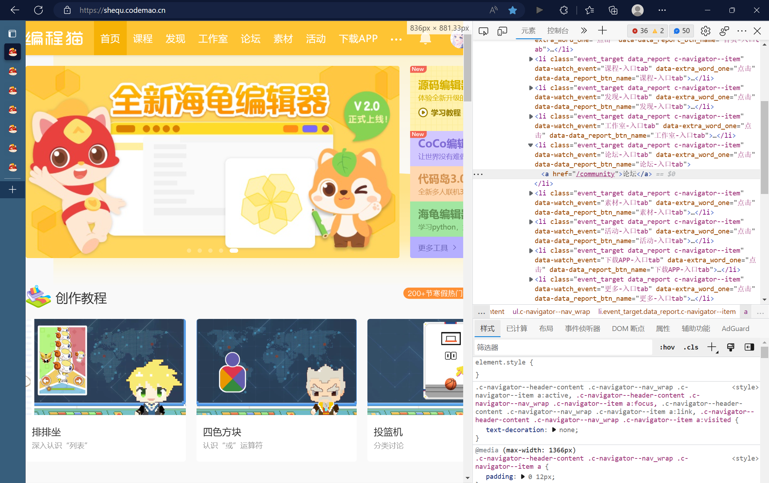Click the DOM tree vertical scrollbar
Screen dimensions: 769x483
click(764, 147)
